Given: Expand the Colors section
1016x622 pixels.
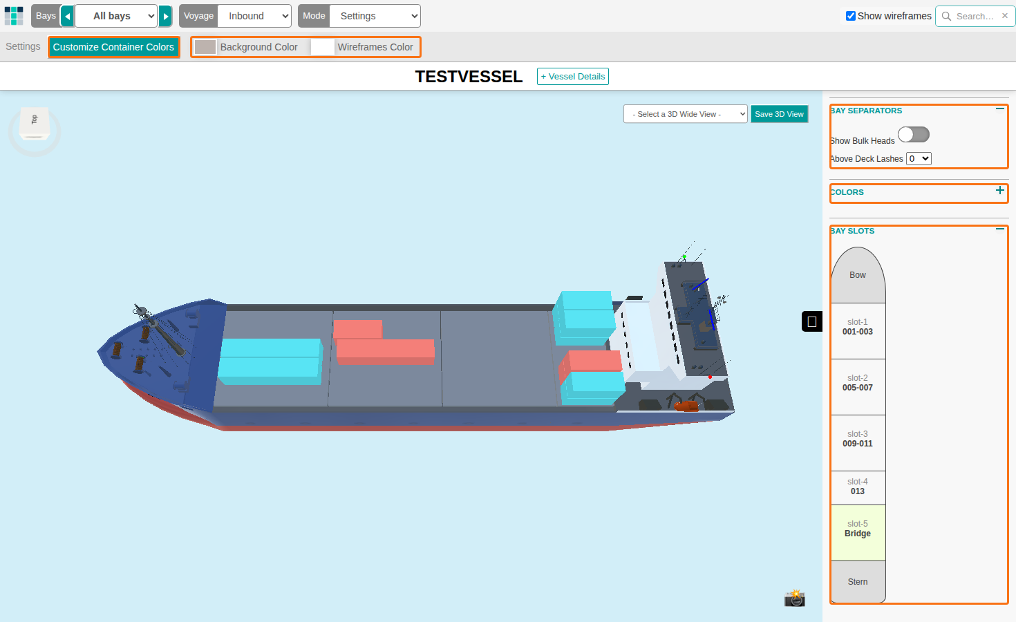Looking at the screenshot, I should 1000,190.
